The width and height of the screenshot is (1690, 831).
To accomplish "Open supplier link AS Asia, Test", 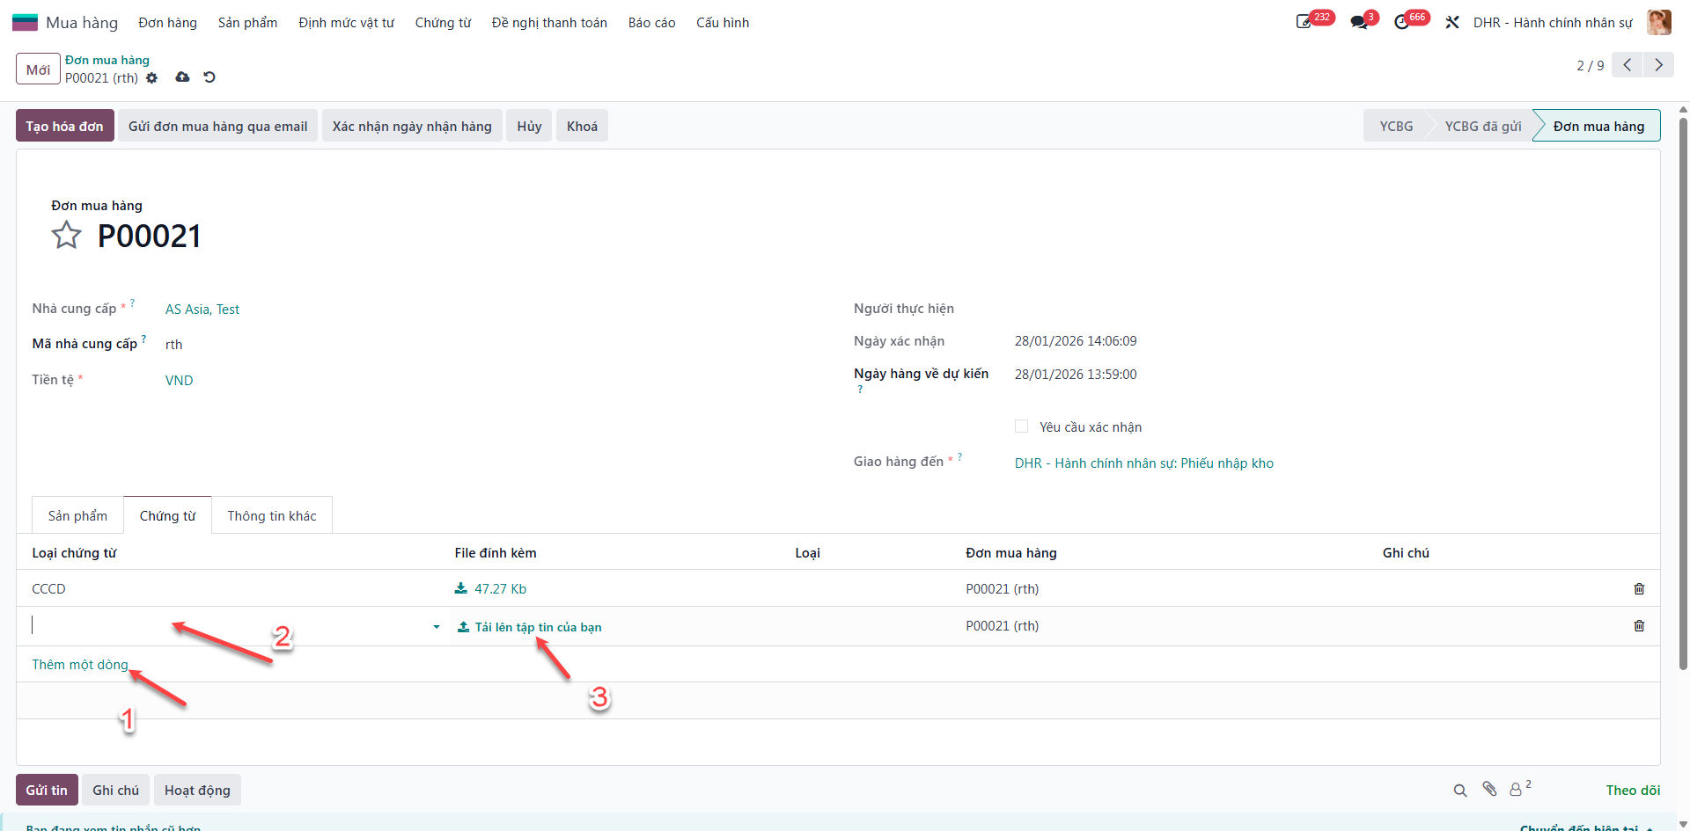I will pyautogui.click(x=202, y=309).
